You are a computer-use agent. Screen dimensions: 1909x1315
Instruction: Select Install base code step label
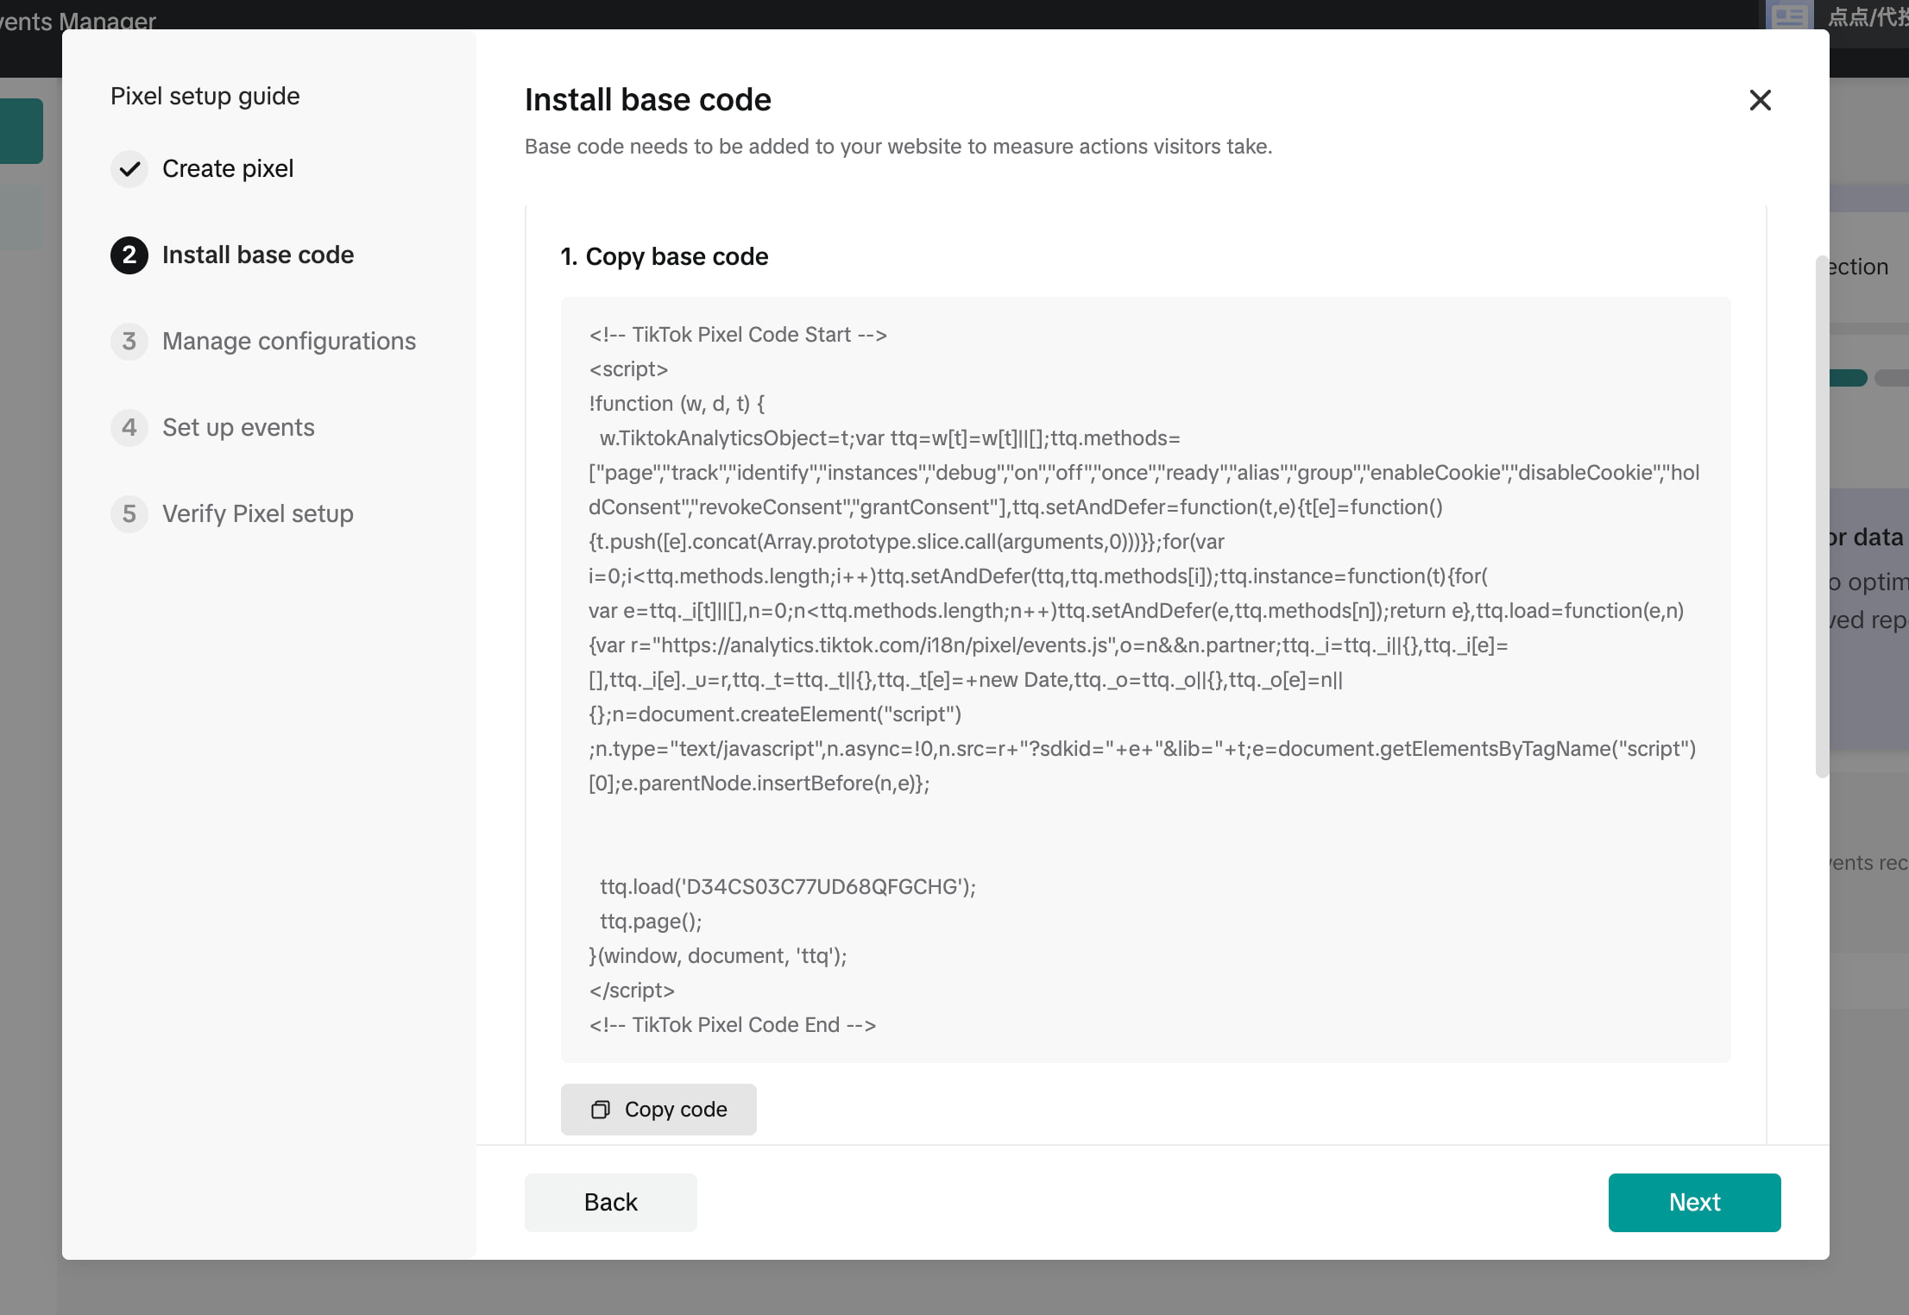258,255
